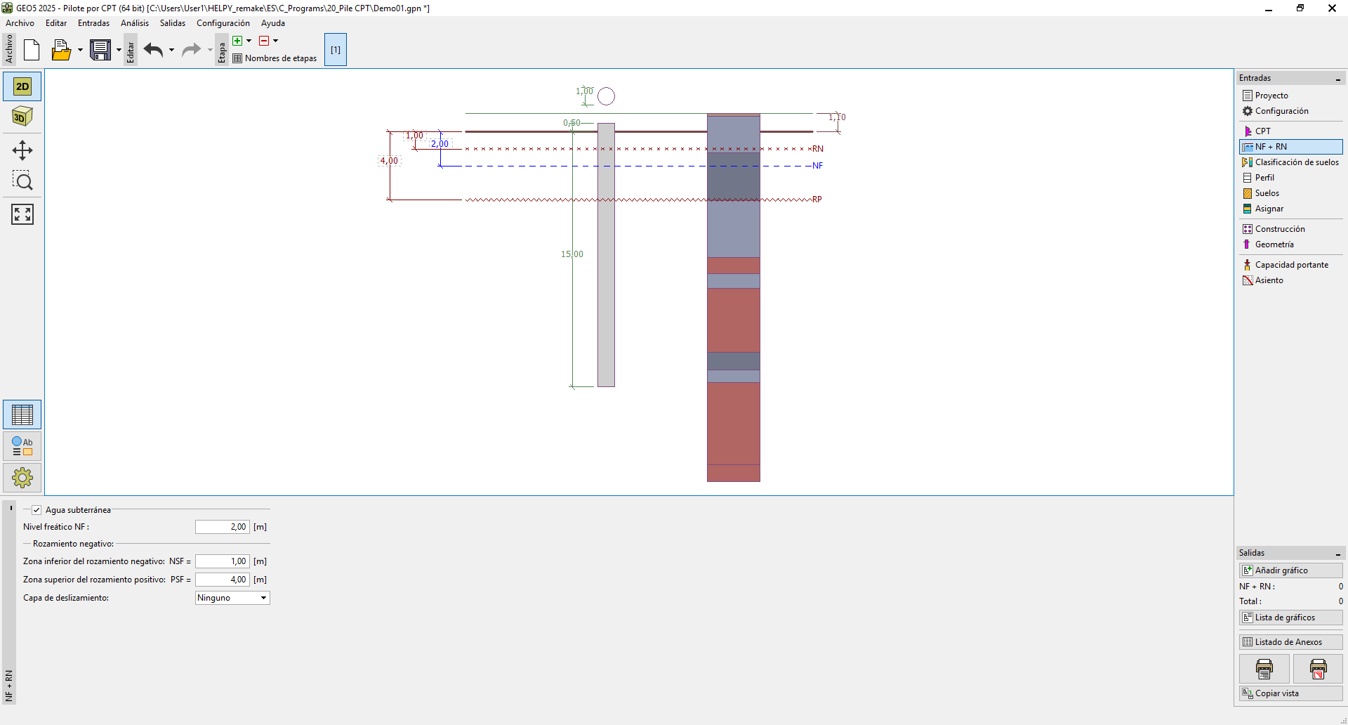Click the save file icon

(x=100, y=50)
